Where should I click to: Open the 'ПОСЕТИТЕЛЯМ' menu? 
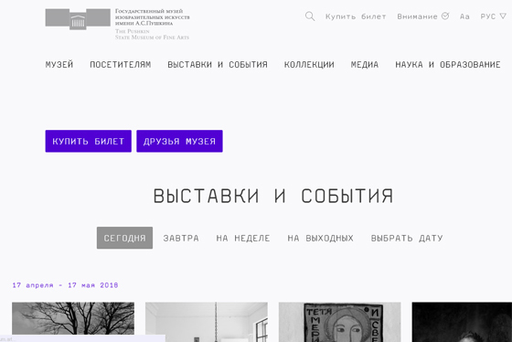click(x=121, y=65)
